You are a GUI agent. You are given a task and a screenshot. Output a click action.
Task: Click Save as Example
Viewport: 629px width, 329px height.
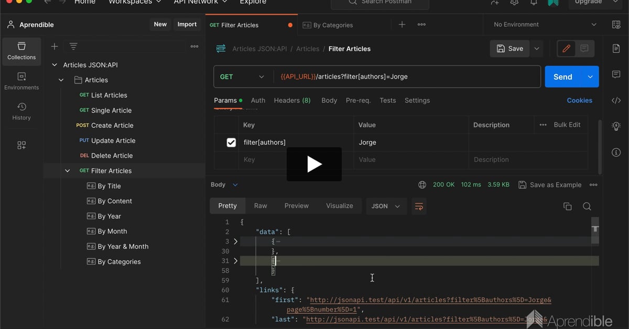pos(550,185)
